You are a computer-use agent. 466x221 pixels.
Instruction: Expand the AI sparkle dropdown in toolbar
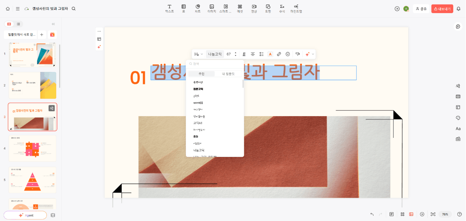point(313,54)
